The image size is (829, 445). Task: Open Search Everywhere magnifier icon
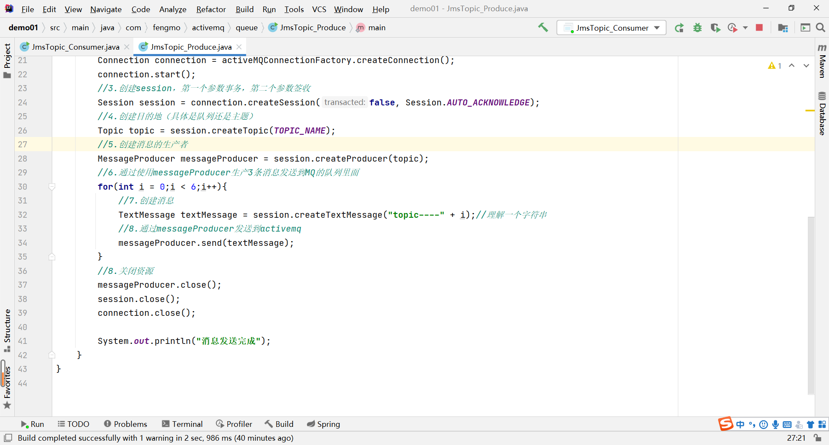[820, 28]
